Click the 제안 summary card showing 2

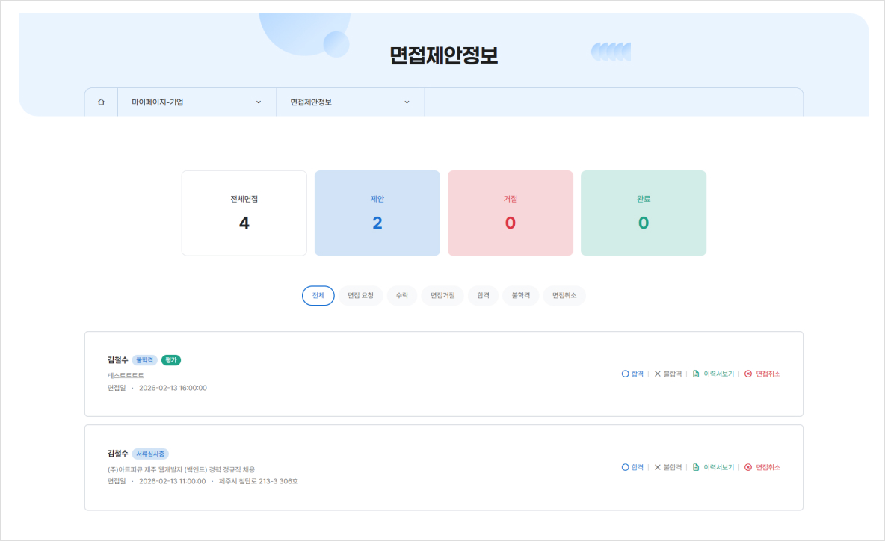[377, 212]
